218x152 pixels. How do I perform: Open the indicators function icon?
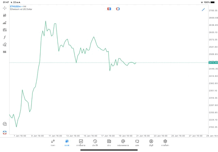(x=4, y=37)
